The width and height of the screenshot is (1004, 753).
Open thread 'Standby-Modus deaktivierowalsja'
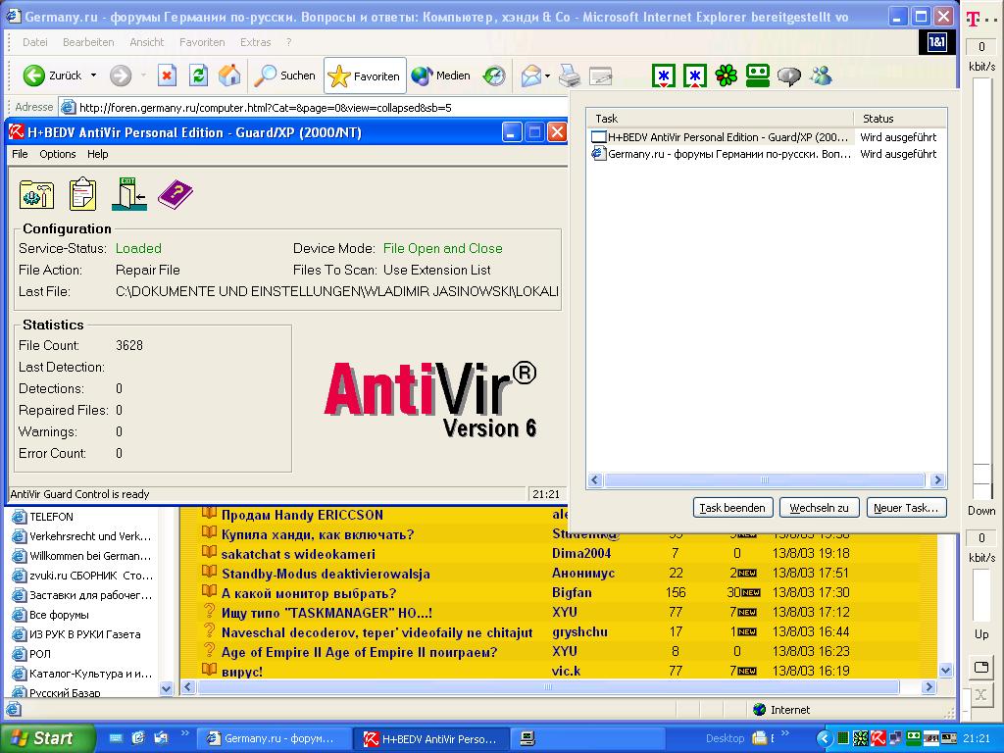(326, 574)
